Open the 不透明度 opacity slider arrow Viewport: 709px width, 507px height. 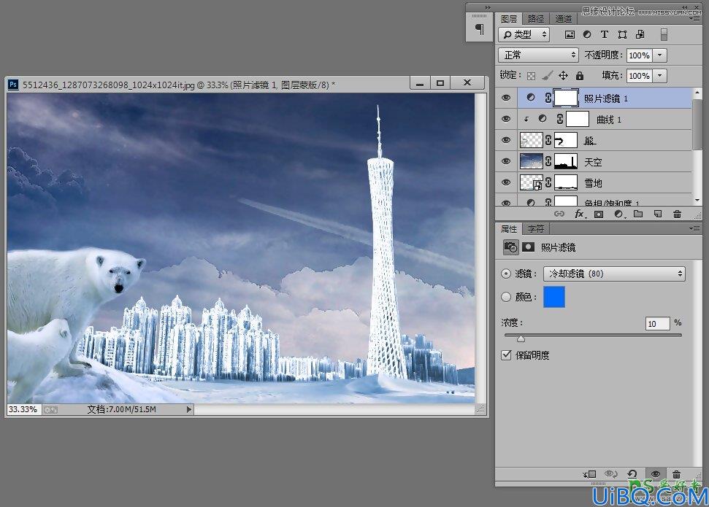click(x=660, y=55)
